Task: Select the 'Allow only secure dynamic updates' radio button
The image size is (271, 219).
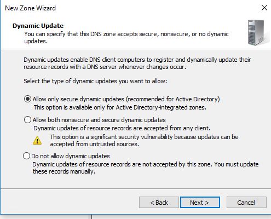Action: (x=27, y=99)
